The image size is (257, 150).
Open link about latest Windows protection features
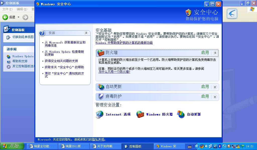tap(124, 43)
